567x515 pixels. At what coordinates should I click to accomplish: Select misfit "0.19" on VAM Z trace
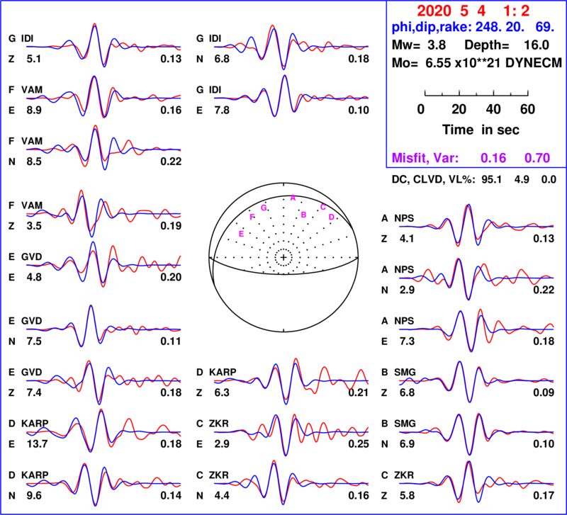pyautogui.click(x=171, y=226)
